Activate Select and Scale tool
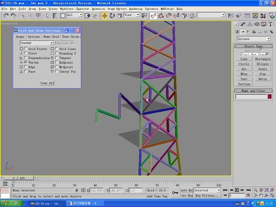The width and height of the screenshot is (276, 207). 119,16
